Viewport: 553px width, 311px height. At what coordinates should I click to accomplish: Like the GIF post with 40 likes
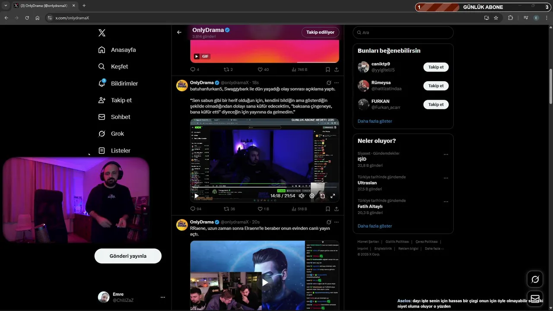point(263,70)
